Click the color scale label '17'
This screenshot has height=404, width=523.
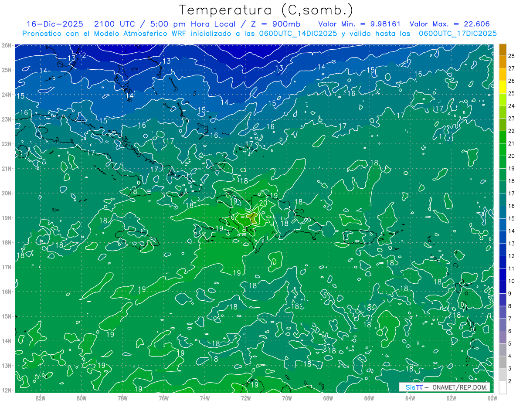click(x=511, y=193)
